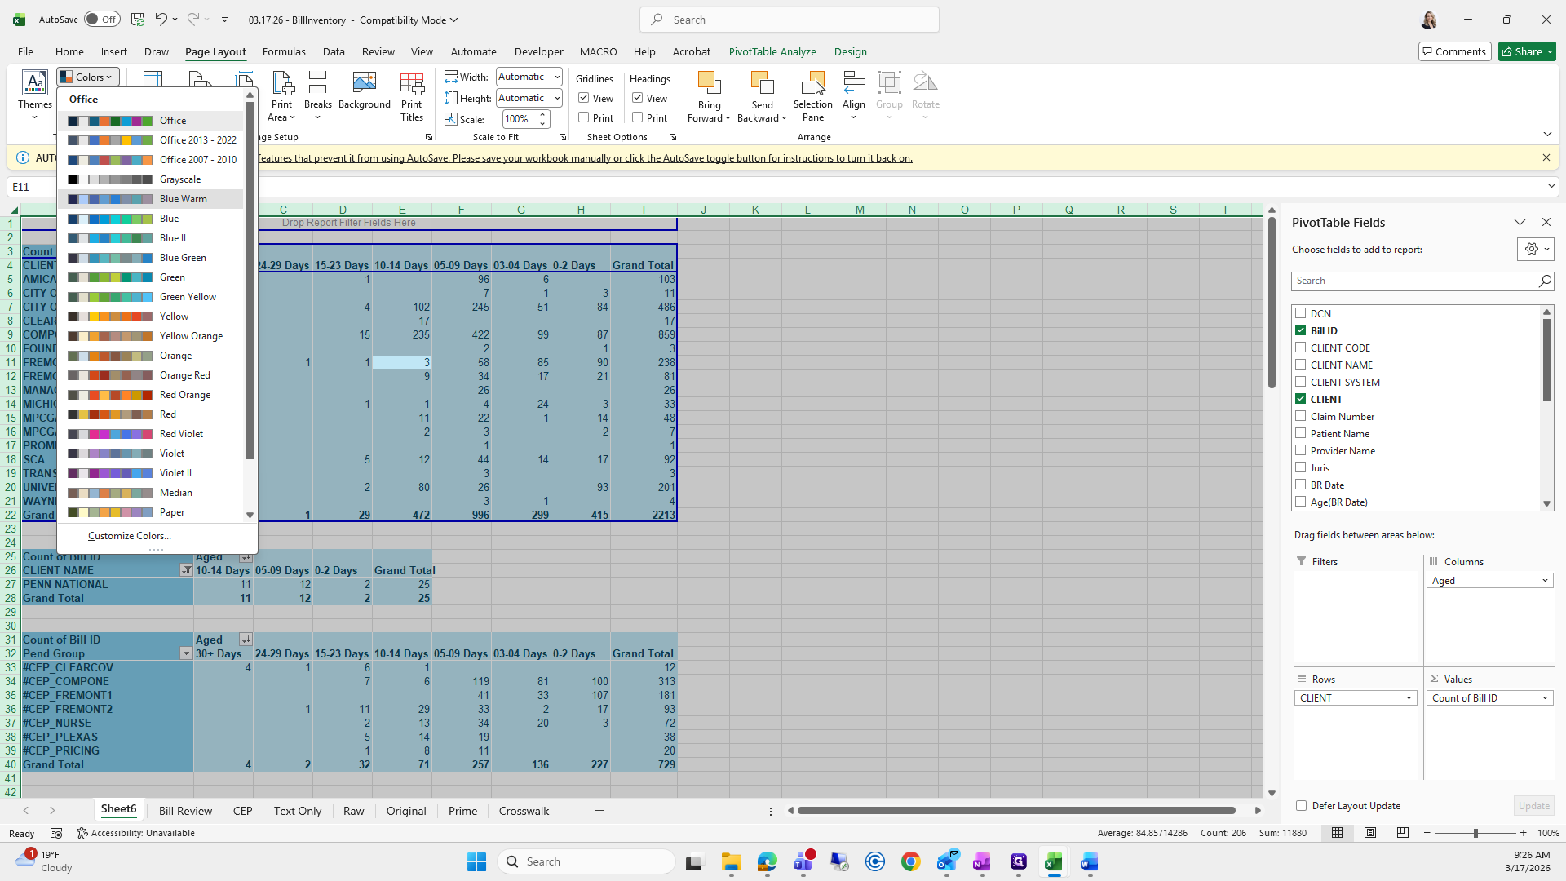Image resolution: width=1566 pixels, height=881 pixels.
Task: Enable Defer Layout Update checkbox
Action: pos(1301,806)
